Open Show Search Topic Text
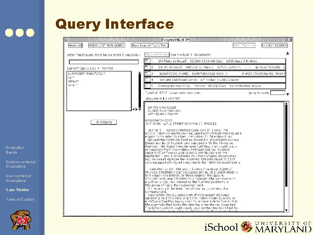 (150, 46)
